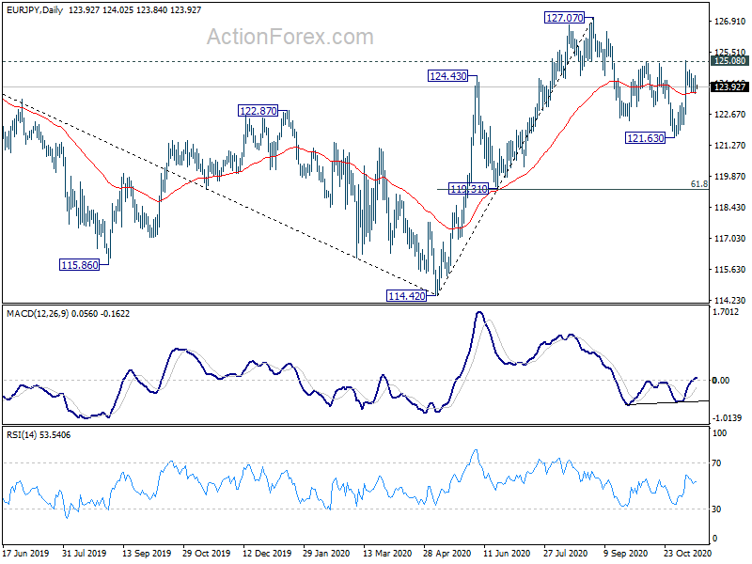This screenshot has width=752, height=564.
Task: Click the 119.310 support level label
Action: point(468,189)
